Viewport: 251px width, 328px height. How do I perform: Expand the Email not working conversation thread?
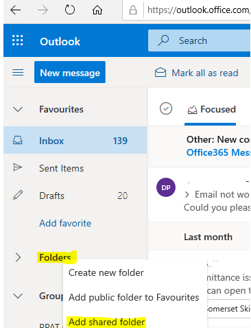coord(187,195)
